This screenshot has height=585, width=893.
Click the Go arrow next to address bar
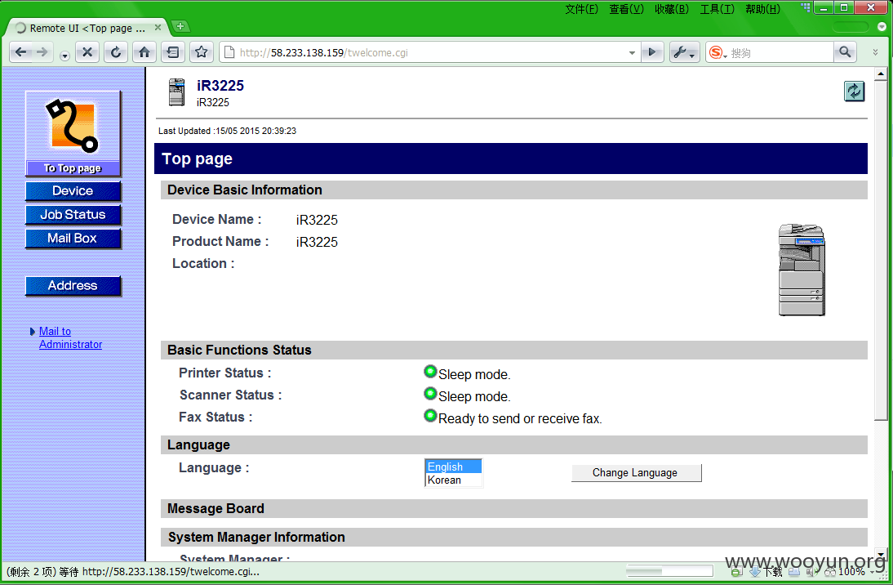pyautogui.click(x=652, y=52)
